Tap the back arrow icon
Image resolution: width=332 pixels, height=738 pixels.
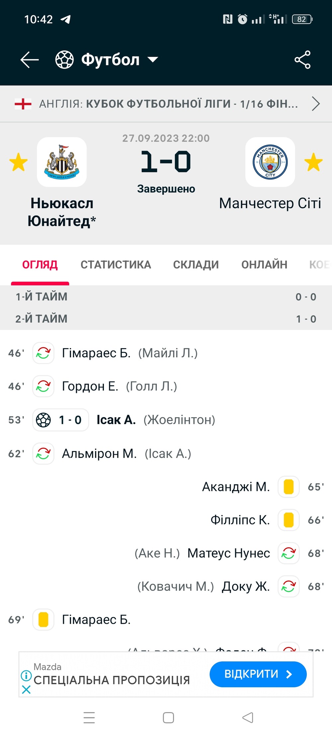click(30, 60)
